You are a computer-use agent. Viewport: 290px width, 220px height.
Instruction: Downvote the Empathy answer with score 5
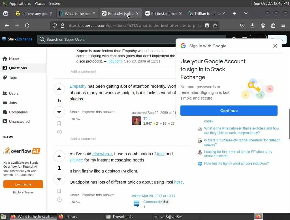pyautogui.click(x=59, y=112)
